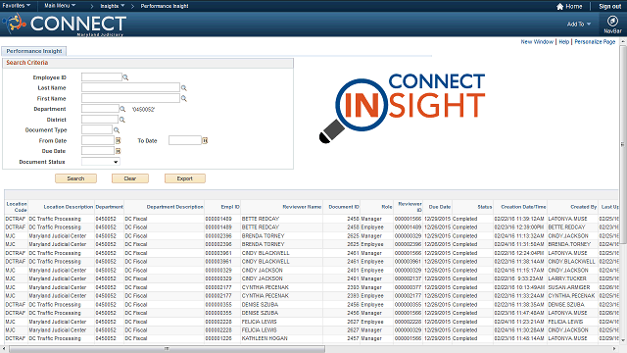Viewport: 627px width, 353px height.
Task: Click the Personalize Page link
Action: coord(595,41)
